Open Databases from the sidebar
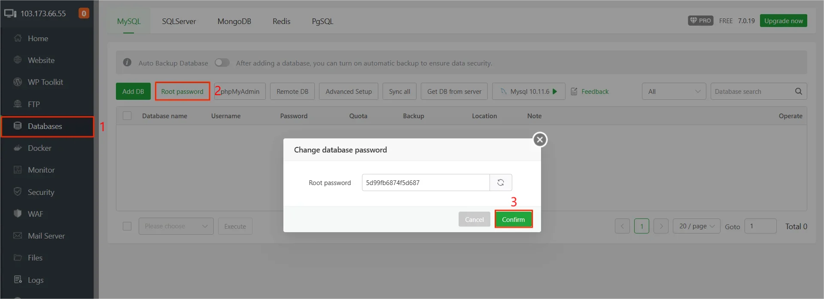Screen dimensions: 824x299 click(x=45, y=126)
